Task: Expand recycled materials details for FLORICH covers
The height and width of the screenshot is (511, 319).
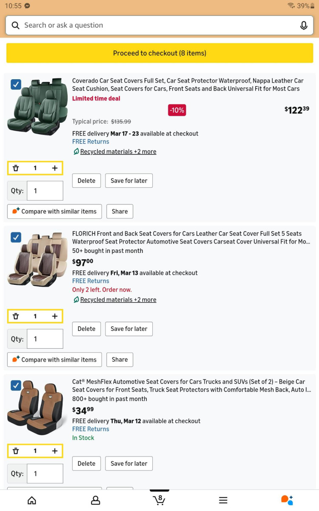Action: point(117,299)
